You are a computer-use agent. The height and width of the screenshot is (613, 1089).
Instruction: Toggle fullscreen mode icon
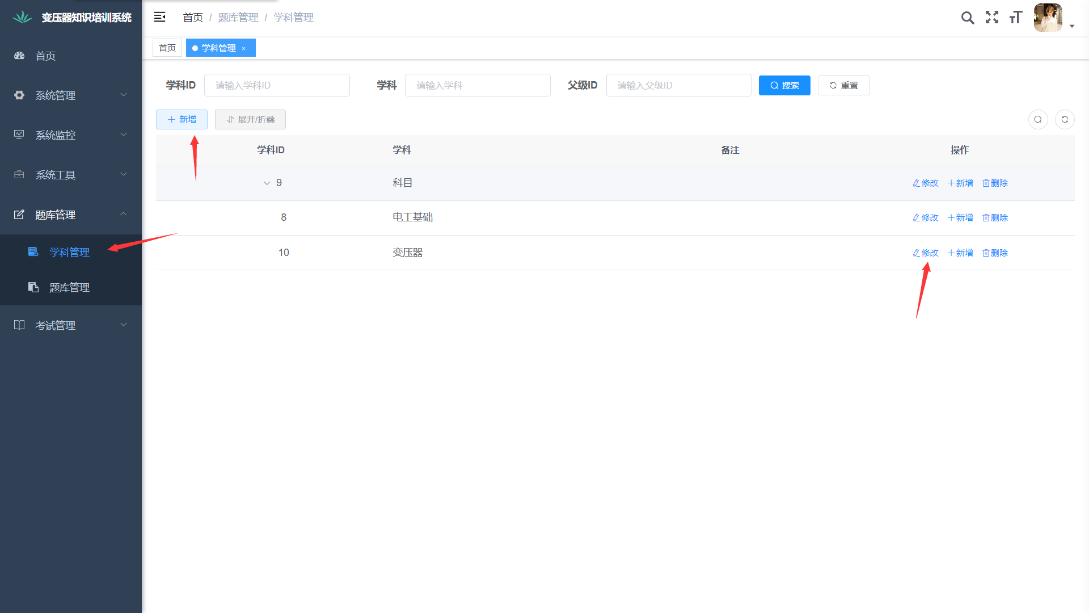(x=992, y=18)
